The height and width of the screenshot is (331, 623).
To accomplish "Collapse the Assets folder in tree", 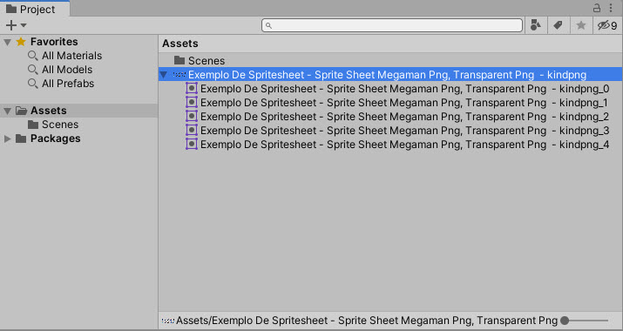I will point(7,111).
